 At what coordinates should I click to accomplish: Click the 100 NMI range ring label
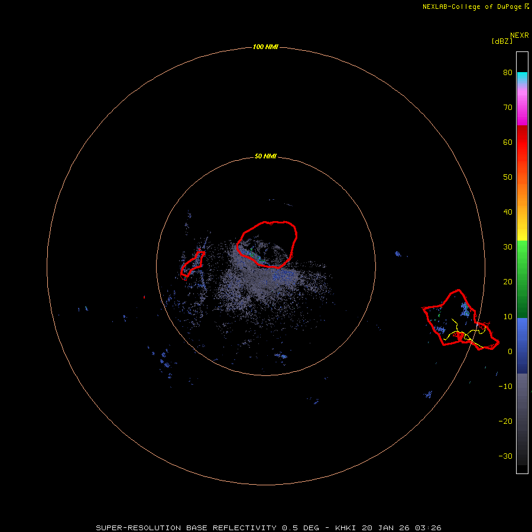265,47
